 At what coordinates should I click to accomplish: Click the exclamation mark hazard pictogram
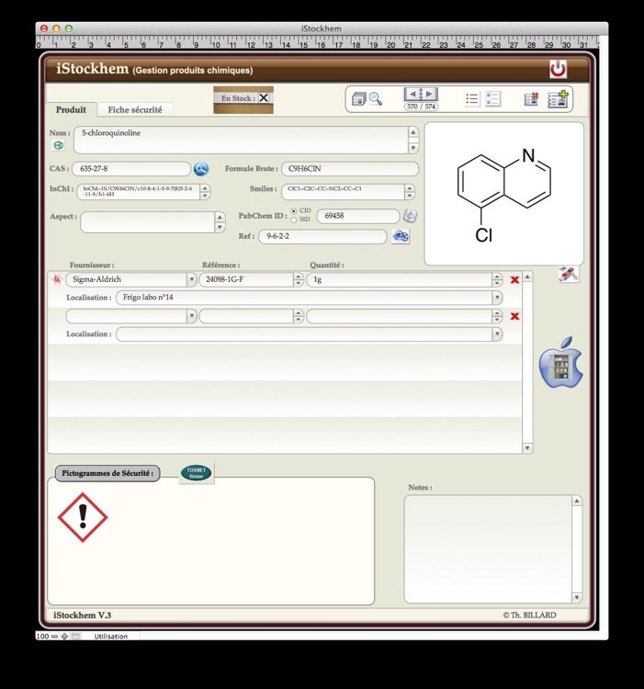click(x=83, y=517)
